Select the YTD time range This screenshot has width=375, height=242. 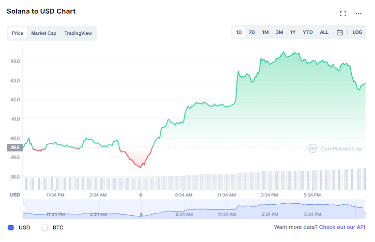click(x=308, y=32)
